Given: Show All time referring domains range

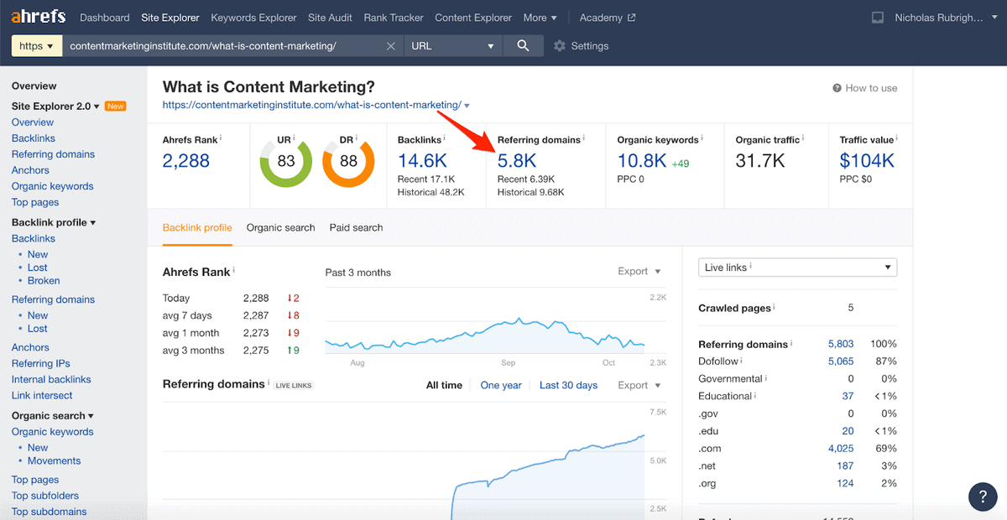Looking at the screenshot, I should (444, 386).
